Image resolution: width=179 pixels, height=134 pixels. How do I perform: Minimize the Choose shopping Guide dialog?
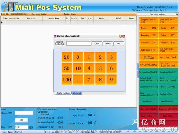point(121,36)
